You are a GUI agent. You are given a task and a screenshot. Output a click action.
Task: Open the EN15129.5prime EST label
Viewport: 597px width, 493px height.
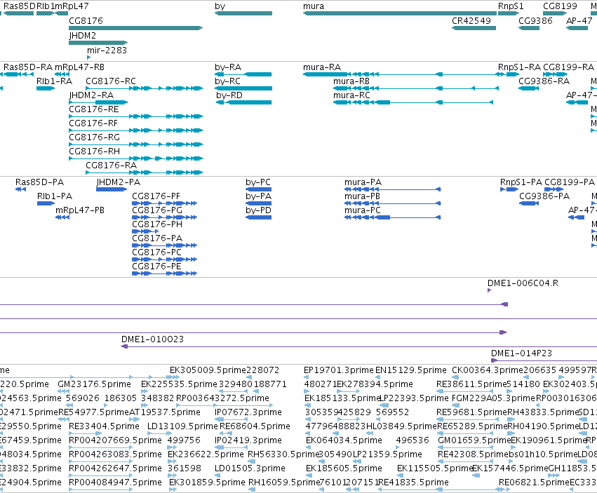click(x=411, y=370)
